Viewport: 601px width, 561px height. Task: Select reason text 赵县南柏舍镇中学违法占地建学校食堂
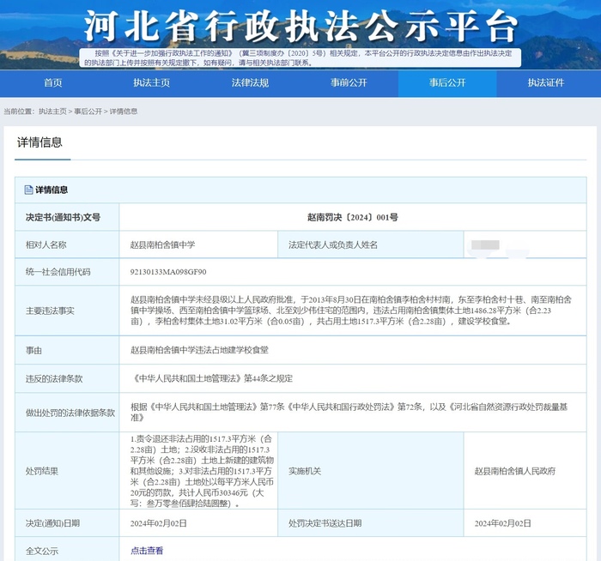point(199,350)
